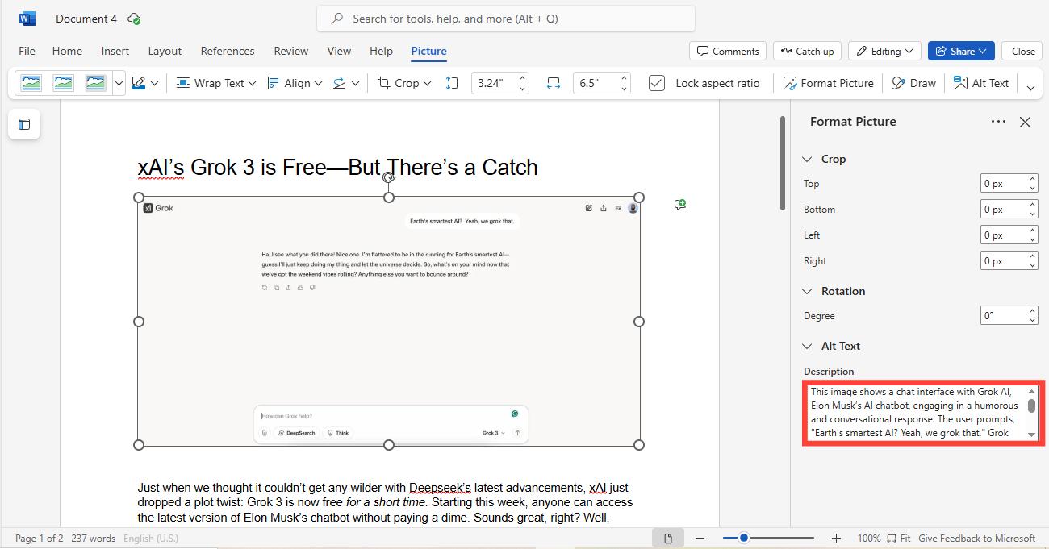This screenshot has height=549, width=1049.
Task: Apply the first picture style thumbnail
Action: pos(31,83)
